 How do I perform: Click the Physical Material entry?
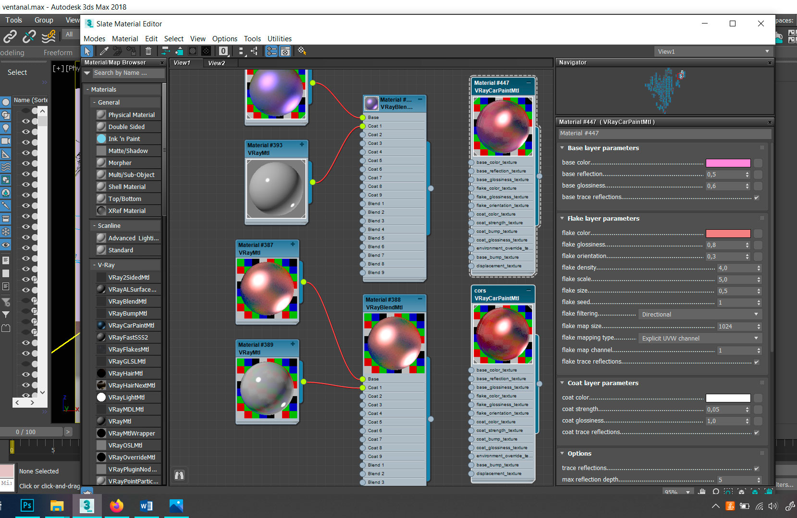(x=131, y=115)
